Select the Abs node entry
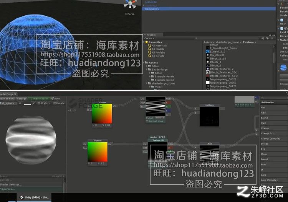Image resolution: width=288 pixels, height=202 pixels. click(274, 108)
